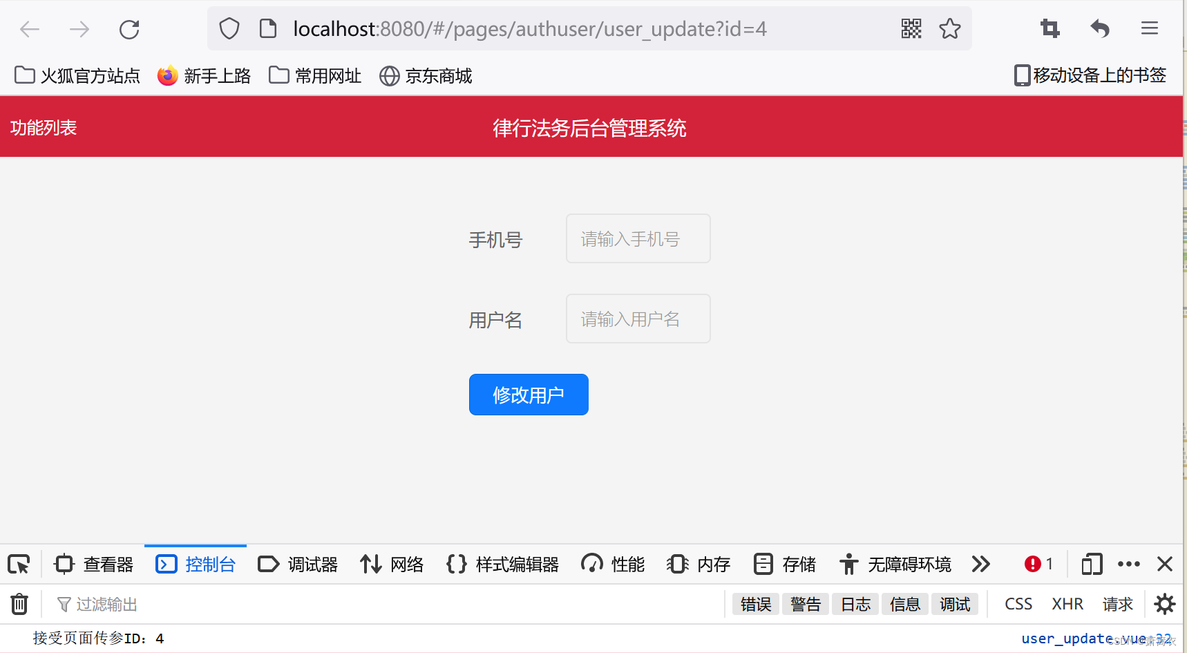Click the 修改用户 button
The height and width of the screenshot is (653, 1187).
pyautogui.click(x=529, y=395)
